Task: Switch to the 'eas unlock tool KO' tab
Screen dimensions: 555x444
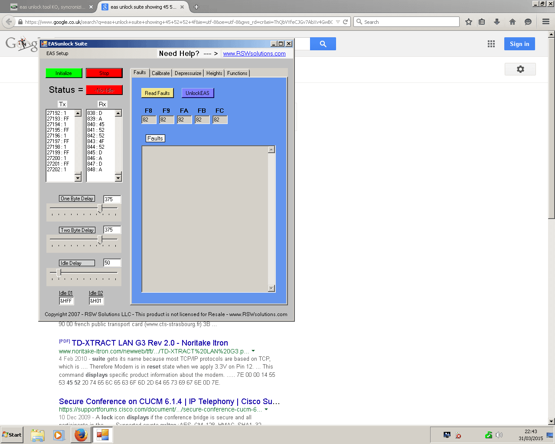Action: coord(51,7)
